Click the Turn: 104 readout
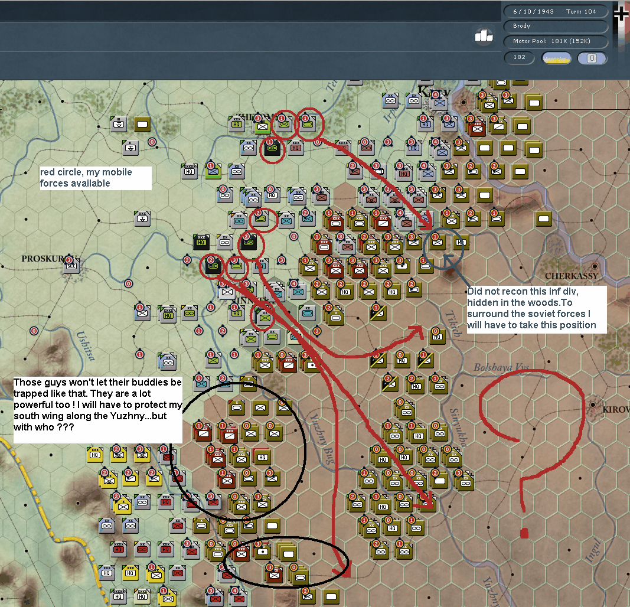The height and width of the screenshot is (607, 630). [x=581, y=12]
